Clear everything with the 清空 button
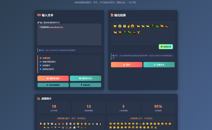The image size is (212, 130). (127, 65)
